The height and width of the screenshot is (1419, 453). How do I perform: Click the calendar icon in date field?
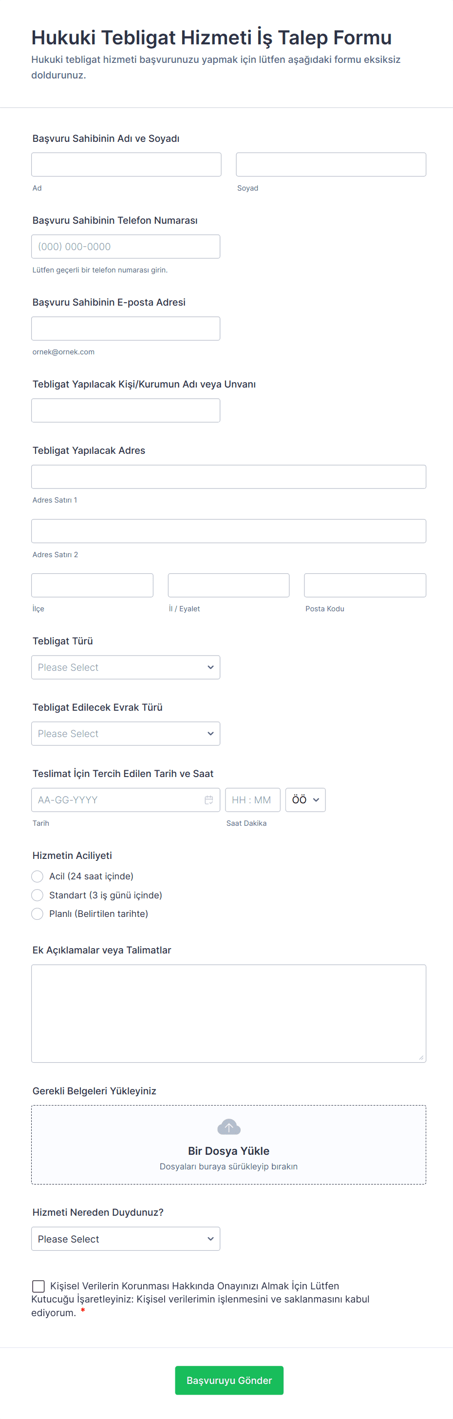pos(208,800)
